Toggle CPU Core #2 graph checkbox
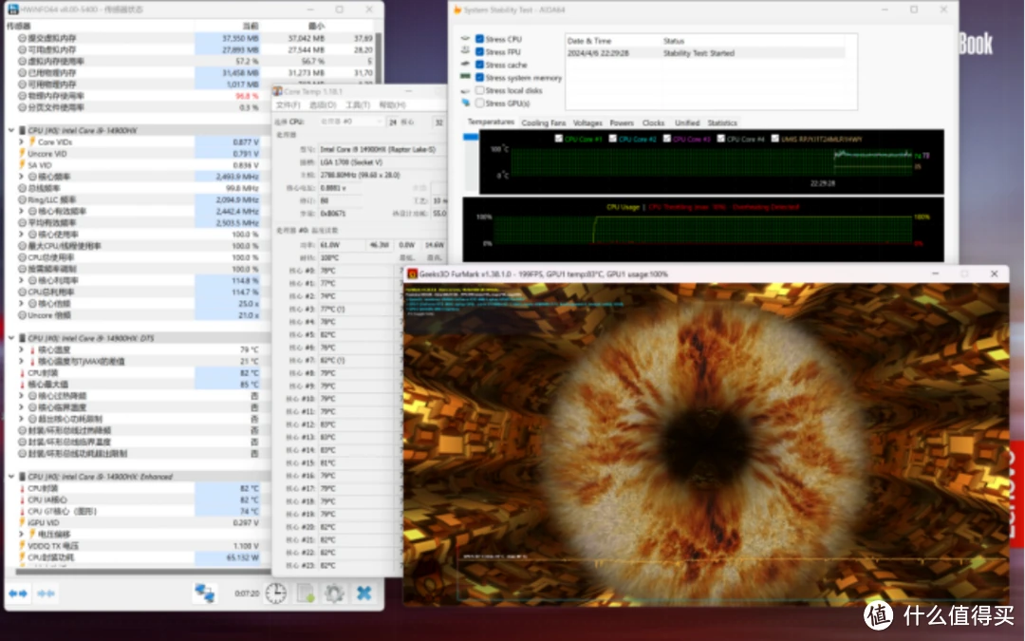 612,139
